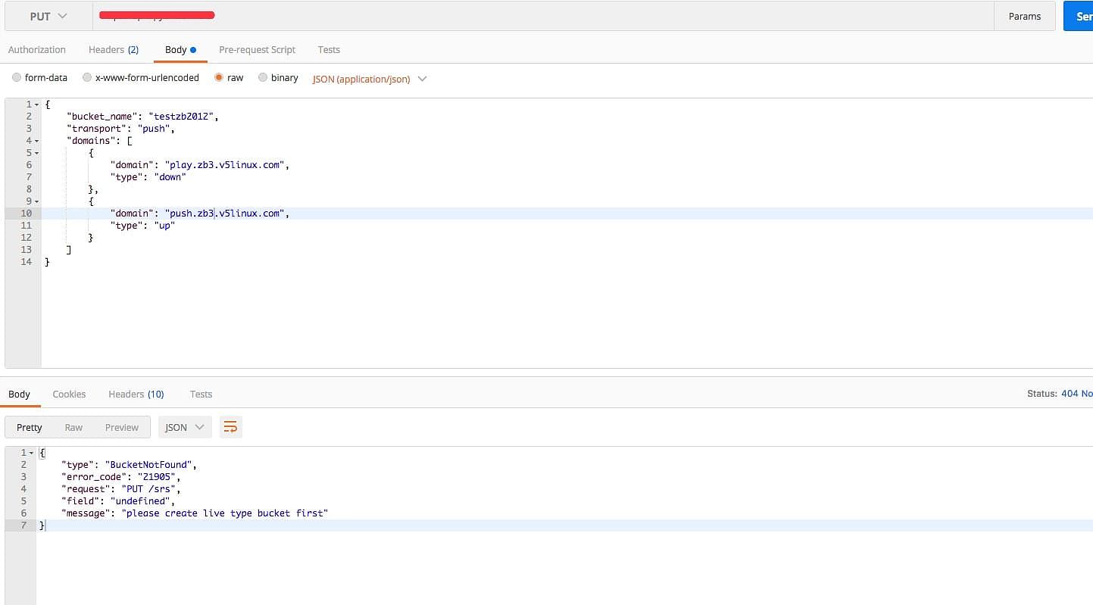
Task: Click the Params button
Action: click(x=1024, y=16)
